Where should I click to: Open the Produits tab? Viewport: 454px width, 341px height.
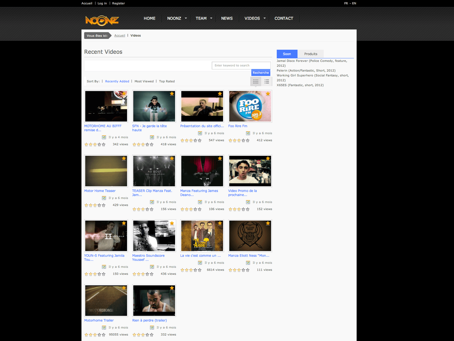[311, 54]
